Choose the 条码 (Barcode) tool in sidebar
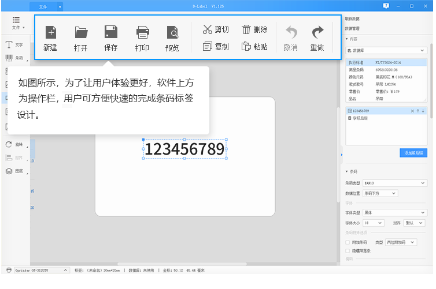Image resolution: width=436 pixels, height=289 pixels. pyautogui.click(x=14, y=58)
